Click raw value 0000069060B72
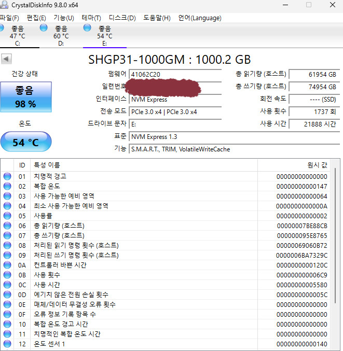 [302, 245]
